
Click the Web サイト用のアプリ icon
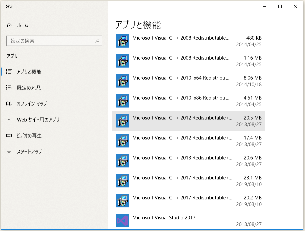pos(9,119)
